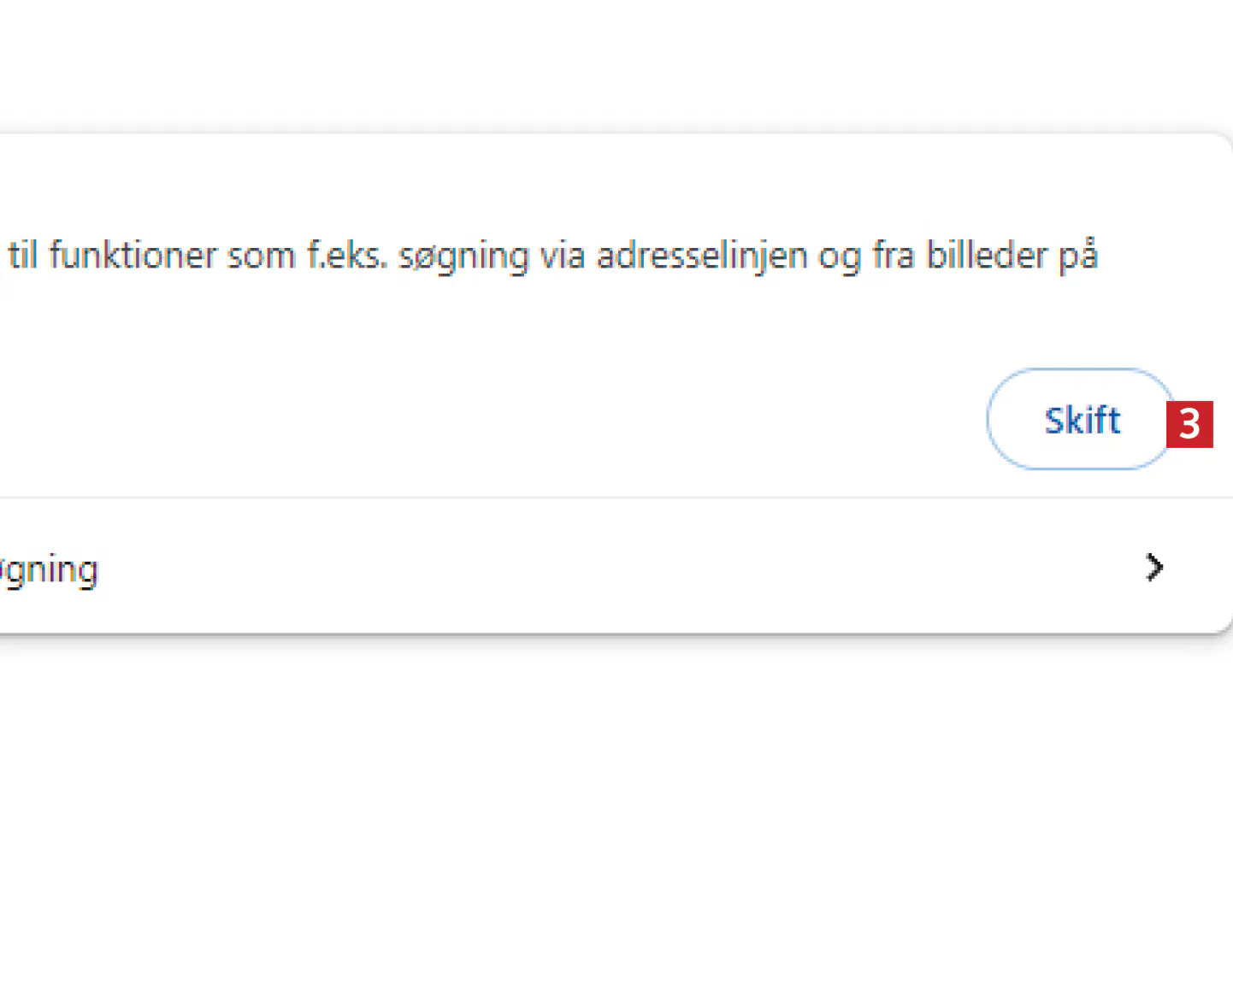The height and width of the screenshot is (990, 1233).
Task: Click the red number 3 badge
Action: click(x=1189, y=424)
